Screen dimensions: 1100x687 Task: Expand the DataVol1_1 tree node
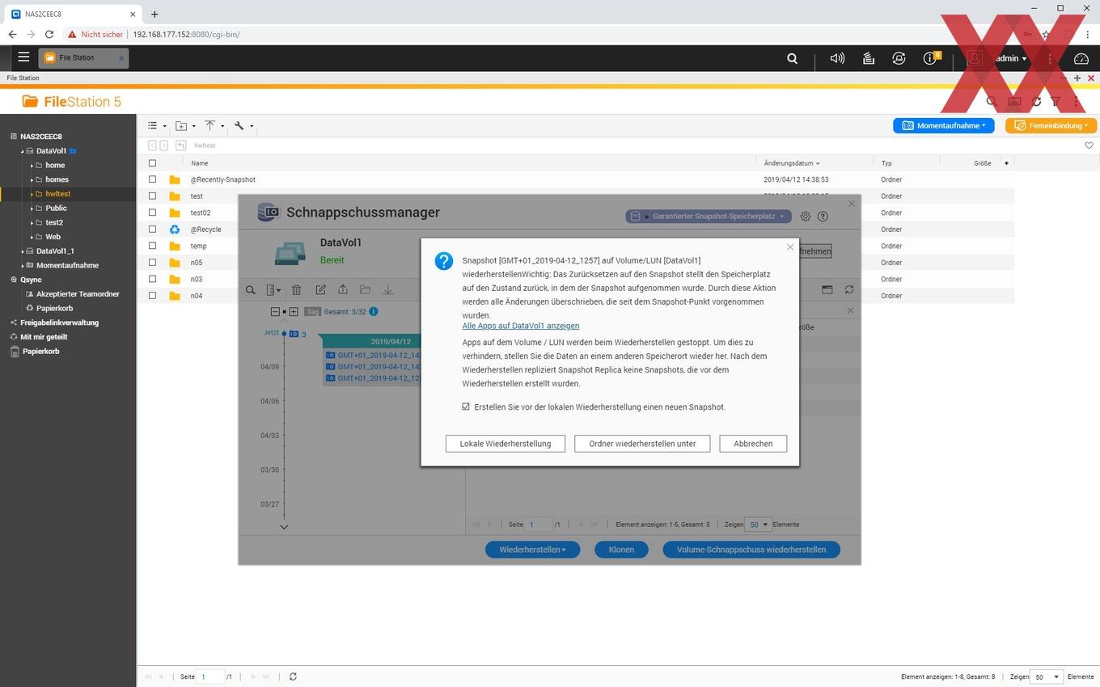coord(22,251)
